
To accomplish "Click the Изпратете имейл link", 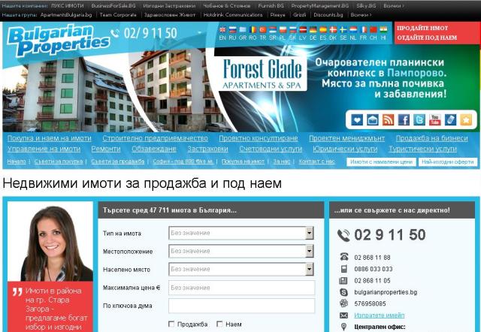I will pyautogui.click(x=378, y=315).
